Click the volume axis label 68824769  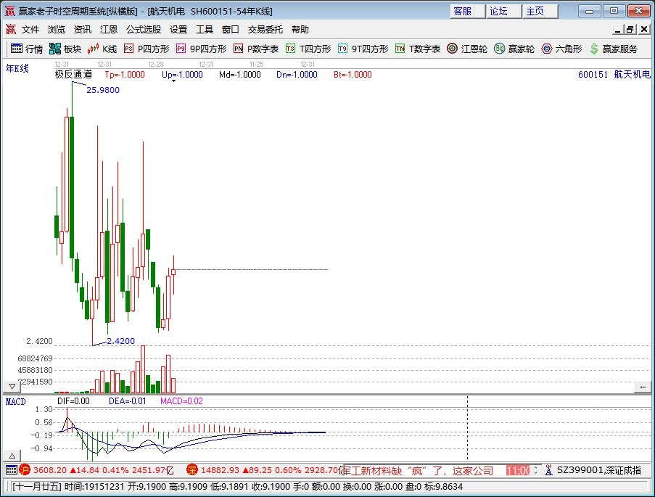tap(35, 358)
